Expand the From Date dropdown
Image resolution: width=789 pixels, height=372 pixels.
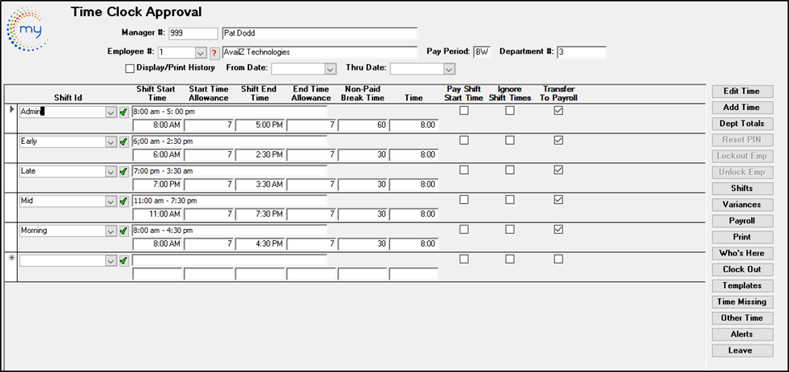[x=329, y=70]
